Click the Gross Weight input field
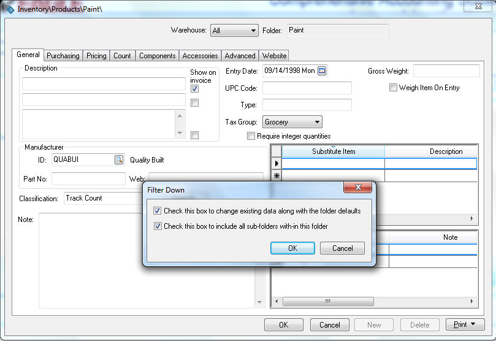The height and width of the screenshot is (341, 496). click(x=446, y=71)
